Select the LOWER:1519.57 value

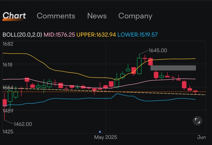(138, 35)
